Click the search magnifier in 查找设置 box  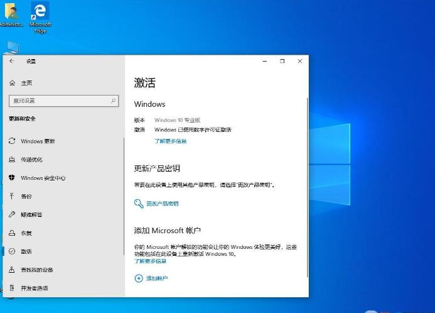(x=113, y=101)
